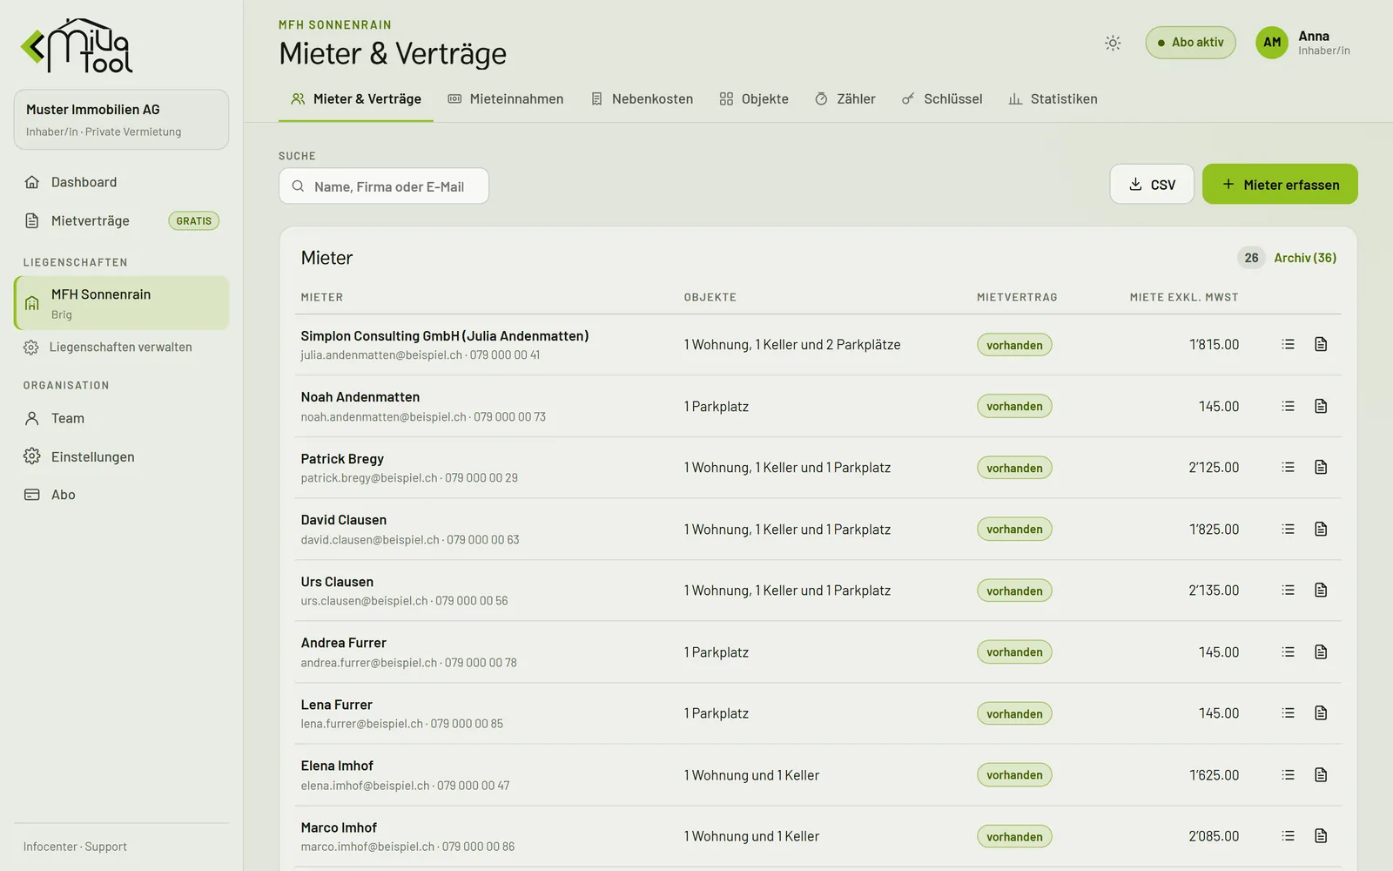Open the Support link
Screen dimensions: 1393x871
[x=105, y=847]
